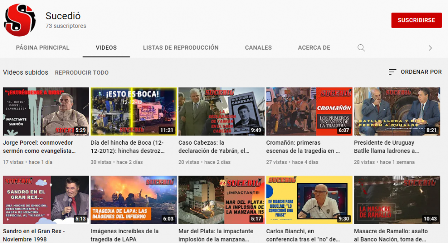Open the Tragedia de LAPA thumbnail
Viewport: 448px width, 243px height.
[134, 200]
